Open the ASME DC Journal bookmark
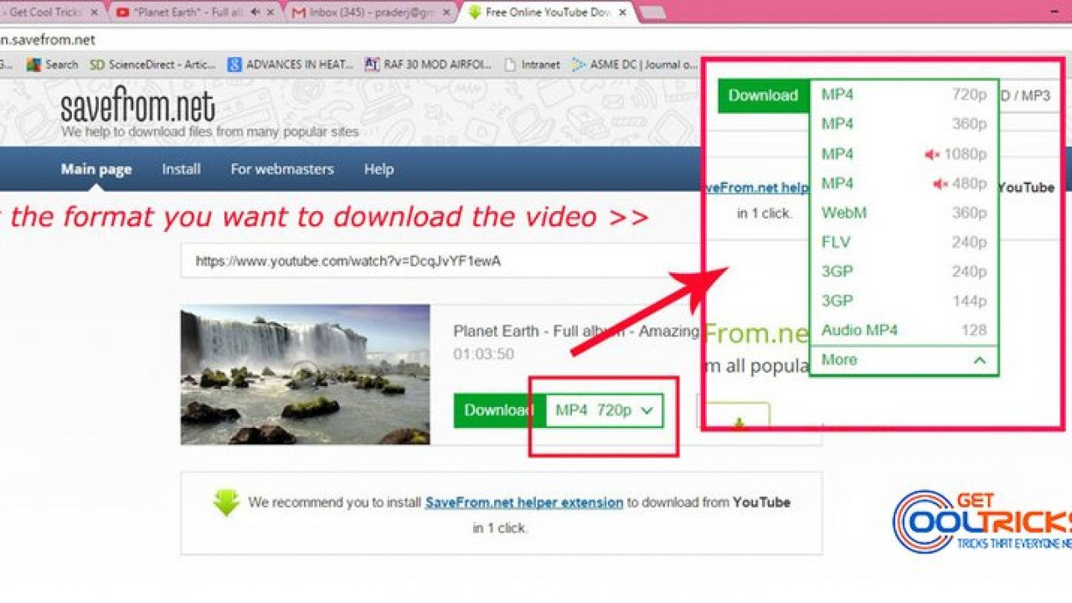This screenshot has width=1072, height=603. click(x=634, y=64)
